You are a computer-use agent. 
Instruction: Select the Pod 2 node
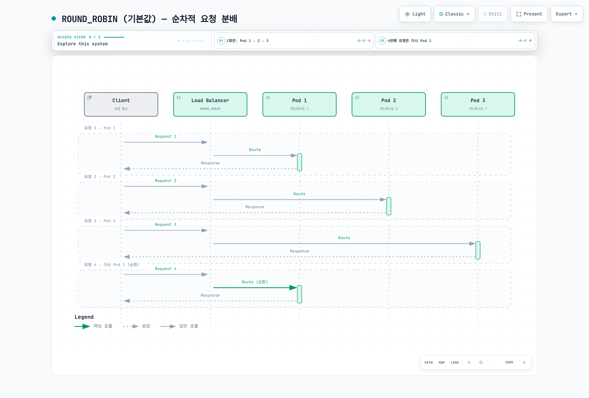[x=389, y=104]
